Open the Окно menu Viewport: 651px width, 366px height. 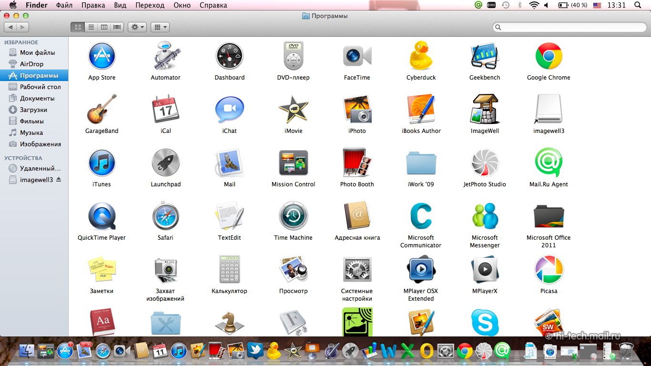click(183, 5)
